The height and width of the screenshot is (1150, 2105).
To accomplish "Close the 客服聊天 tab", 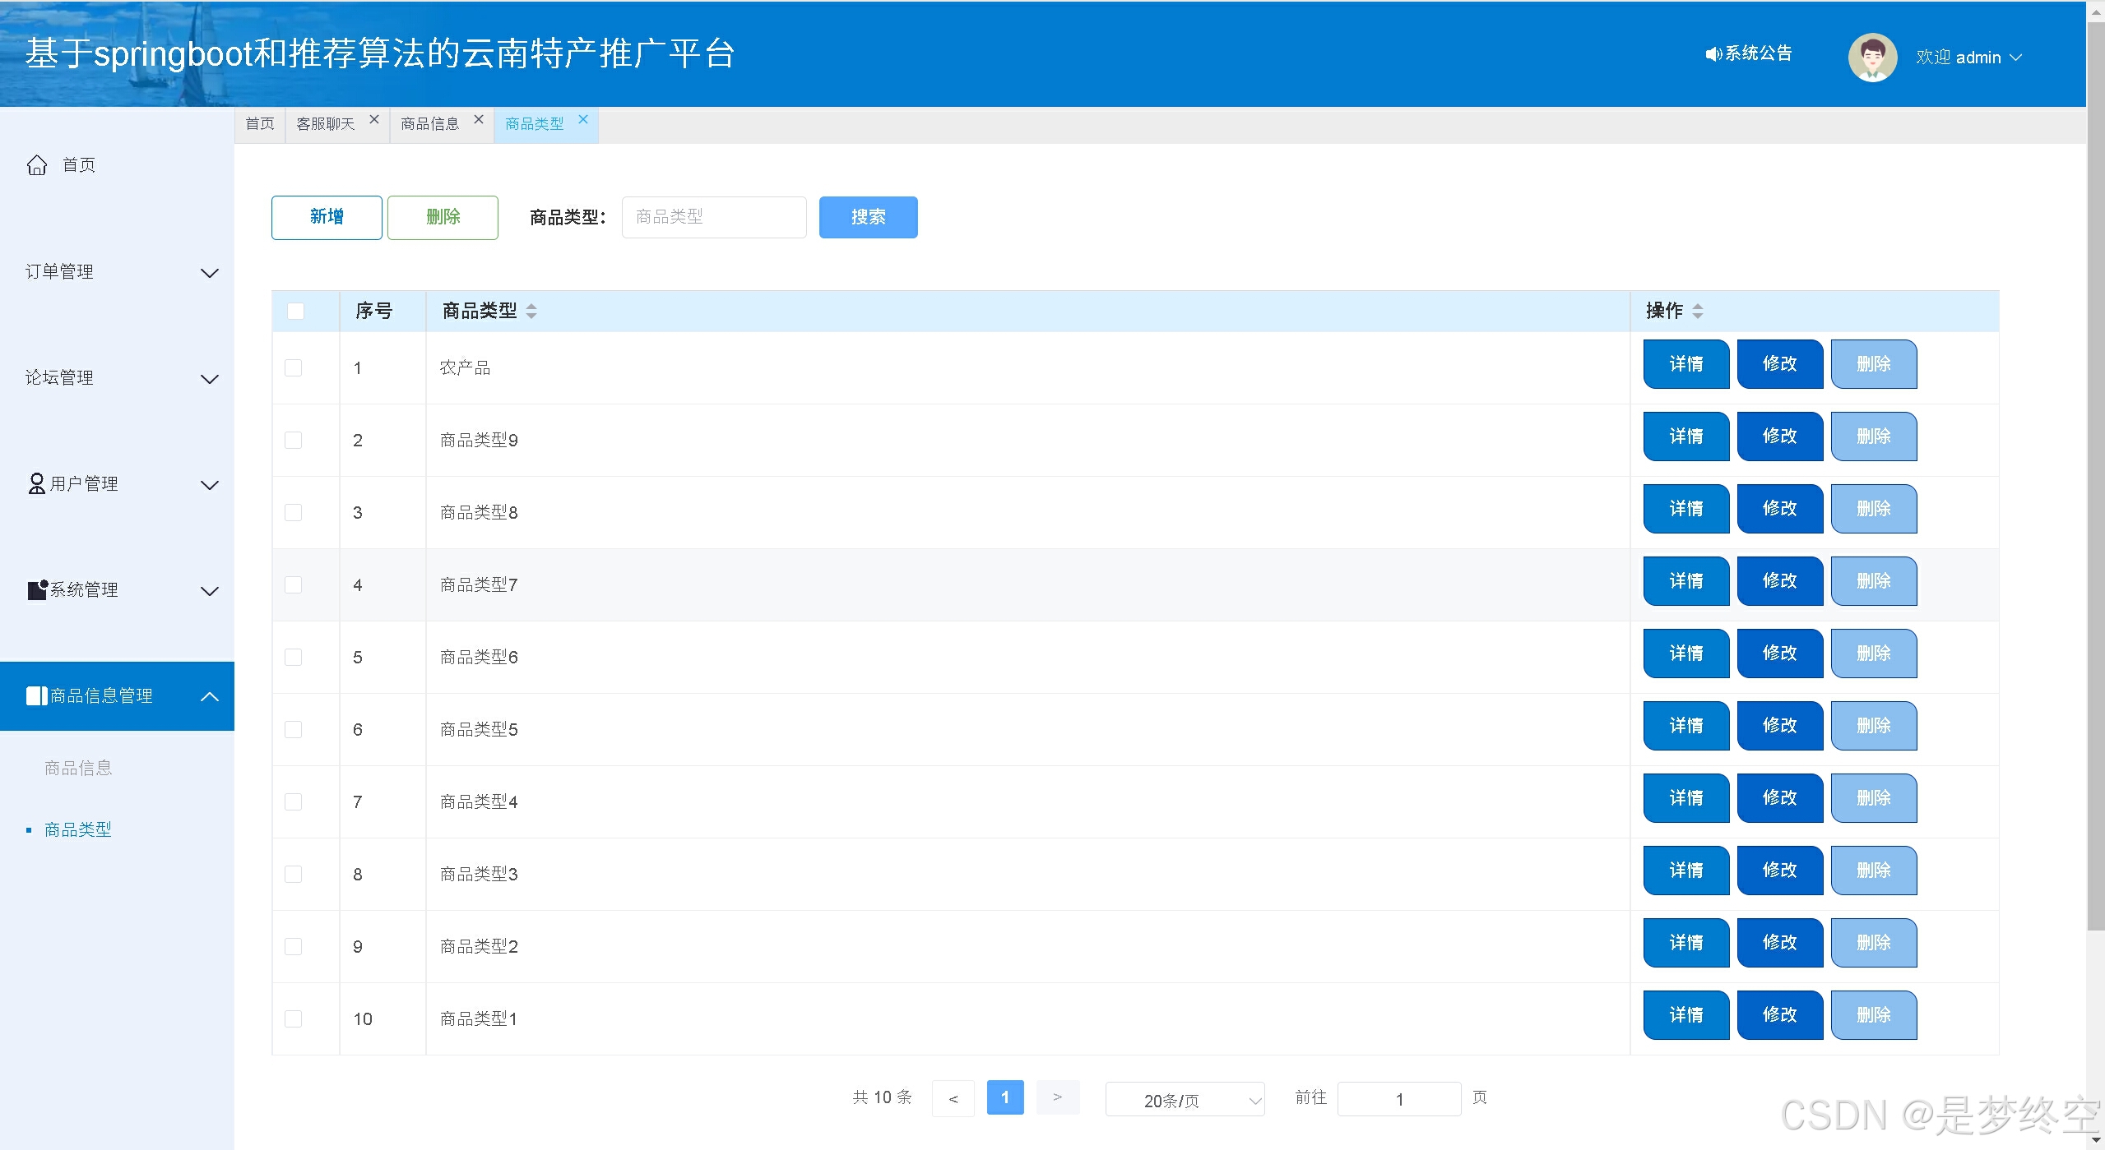I will (x=374, y=120).
